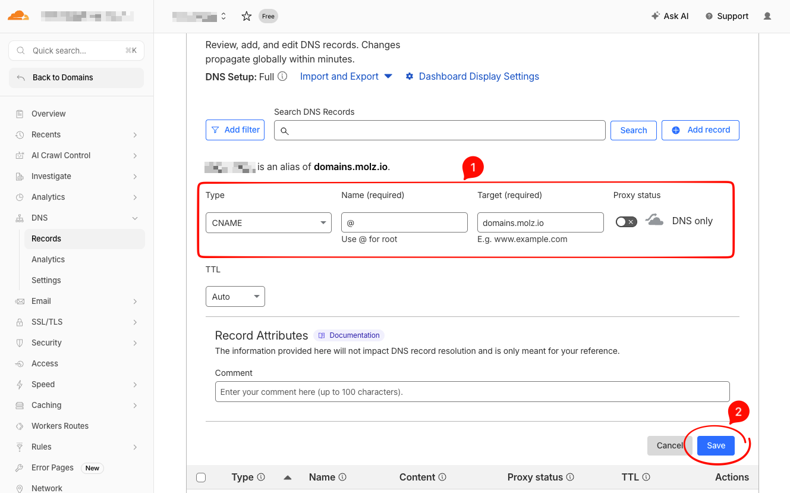Open Ask AI assistant

pos(670,16)
